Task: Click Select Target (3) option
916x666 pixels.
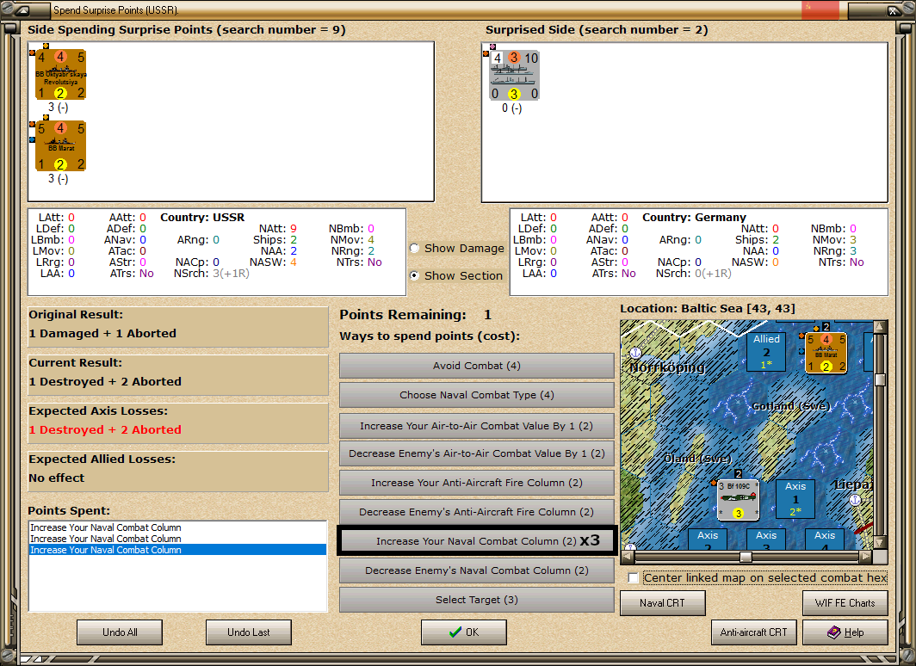Action: (x=477, y=600)
